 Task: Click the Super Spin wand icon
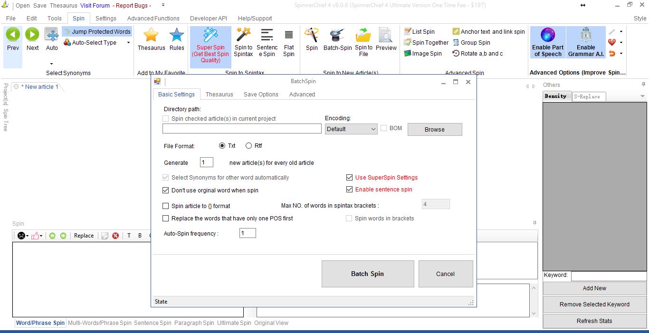point(210,35)
